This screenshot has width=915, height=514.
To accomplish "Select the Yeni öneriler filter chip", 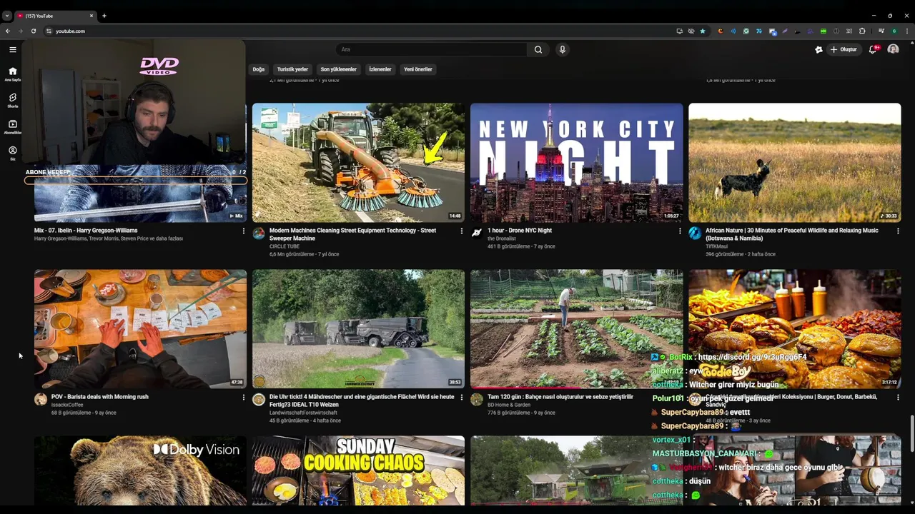I will [x=418, y=69].
